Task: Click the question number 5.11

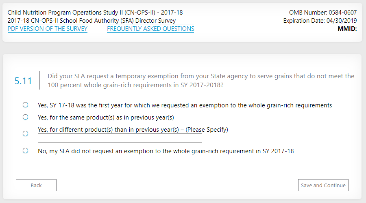Action: 23,81
